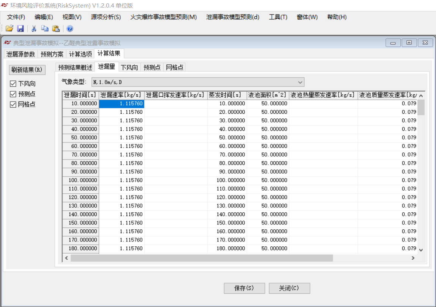The image size is (436, 307).
Task: Click the Help question mark icon
Action: (x=70, y=28)
